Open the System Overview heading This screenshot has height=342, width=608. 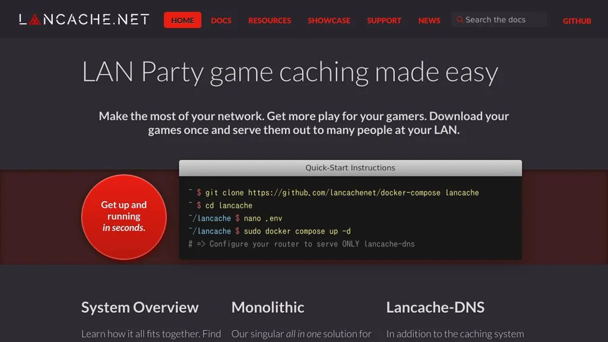tap(140, 308)
